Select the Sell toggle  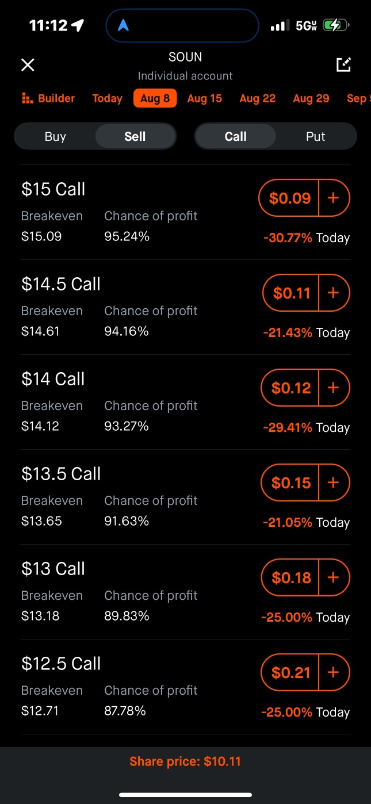click(135, 136)
